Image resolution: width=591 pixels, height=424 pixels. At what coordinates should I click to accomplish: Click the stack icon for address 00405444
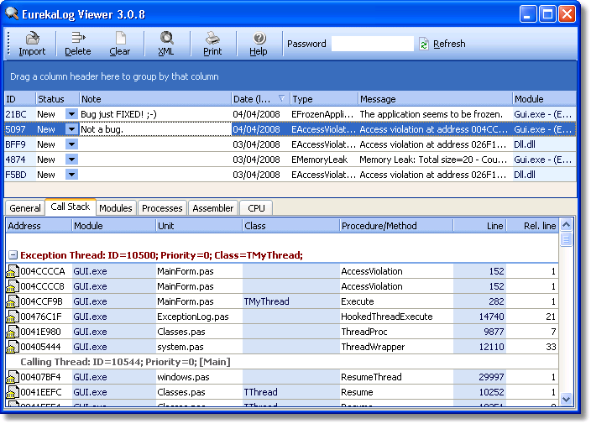[13, 347]
